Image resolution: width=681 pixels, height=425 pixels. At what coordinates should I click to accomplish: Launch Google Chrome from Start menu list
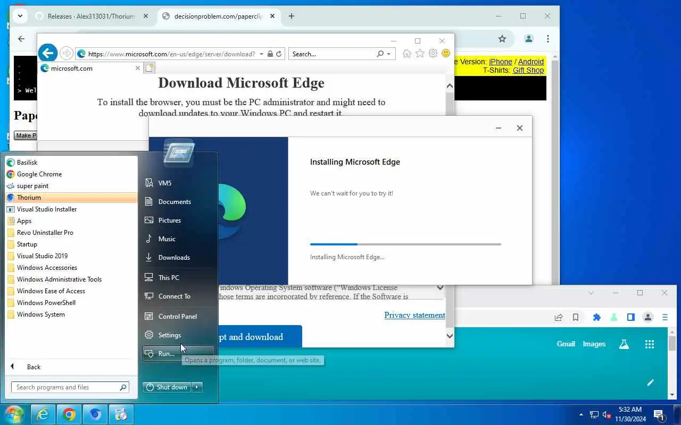[71, 174]
